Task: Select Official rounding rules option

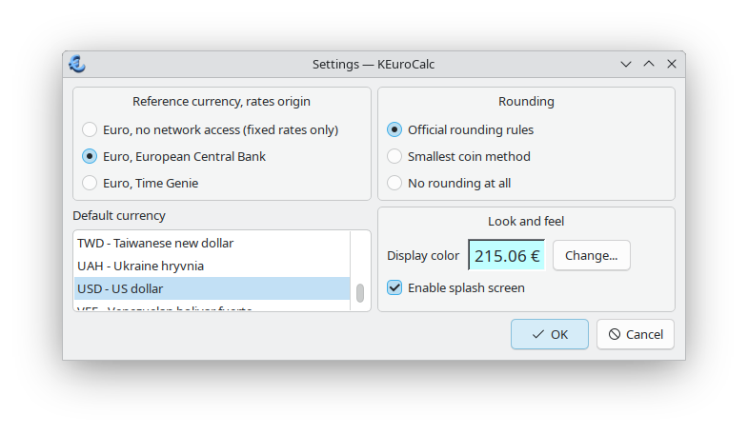Action: 394,129
